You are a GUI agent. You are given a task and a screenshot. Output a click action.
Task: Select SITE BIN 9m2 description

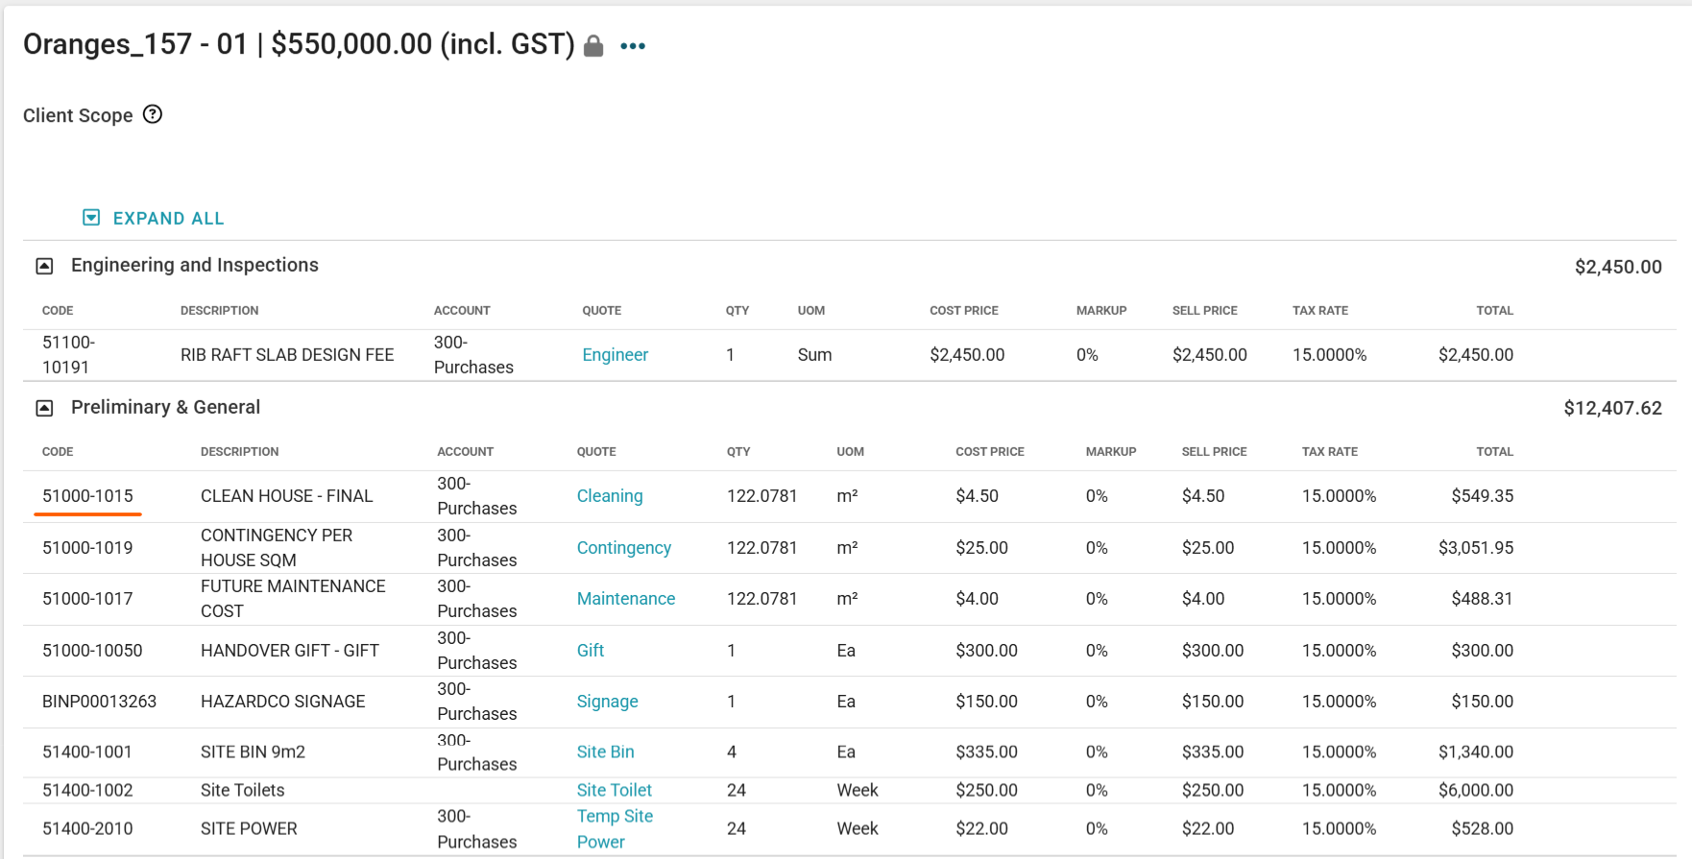pos(253,752)
